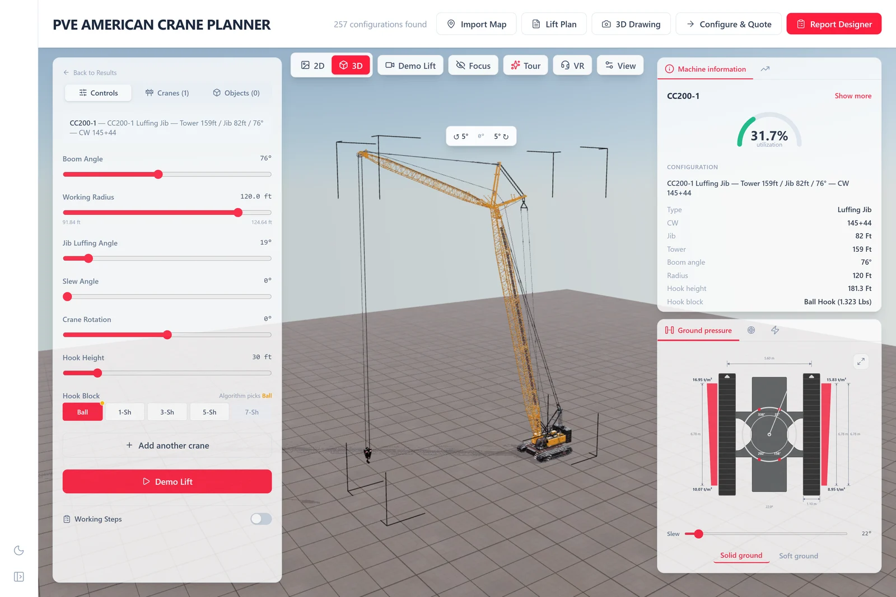Viewport: 896px width, 597px height.
Task: Open the globe tab next to Ground pressure
Action: click(751, 330)
